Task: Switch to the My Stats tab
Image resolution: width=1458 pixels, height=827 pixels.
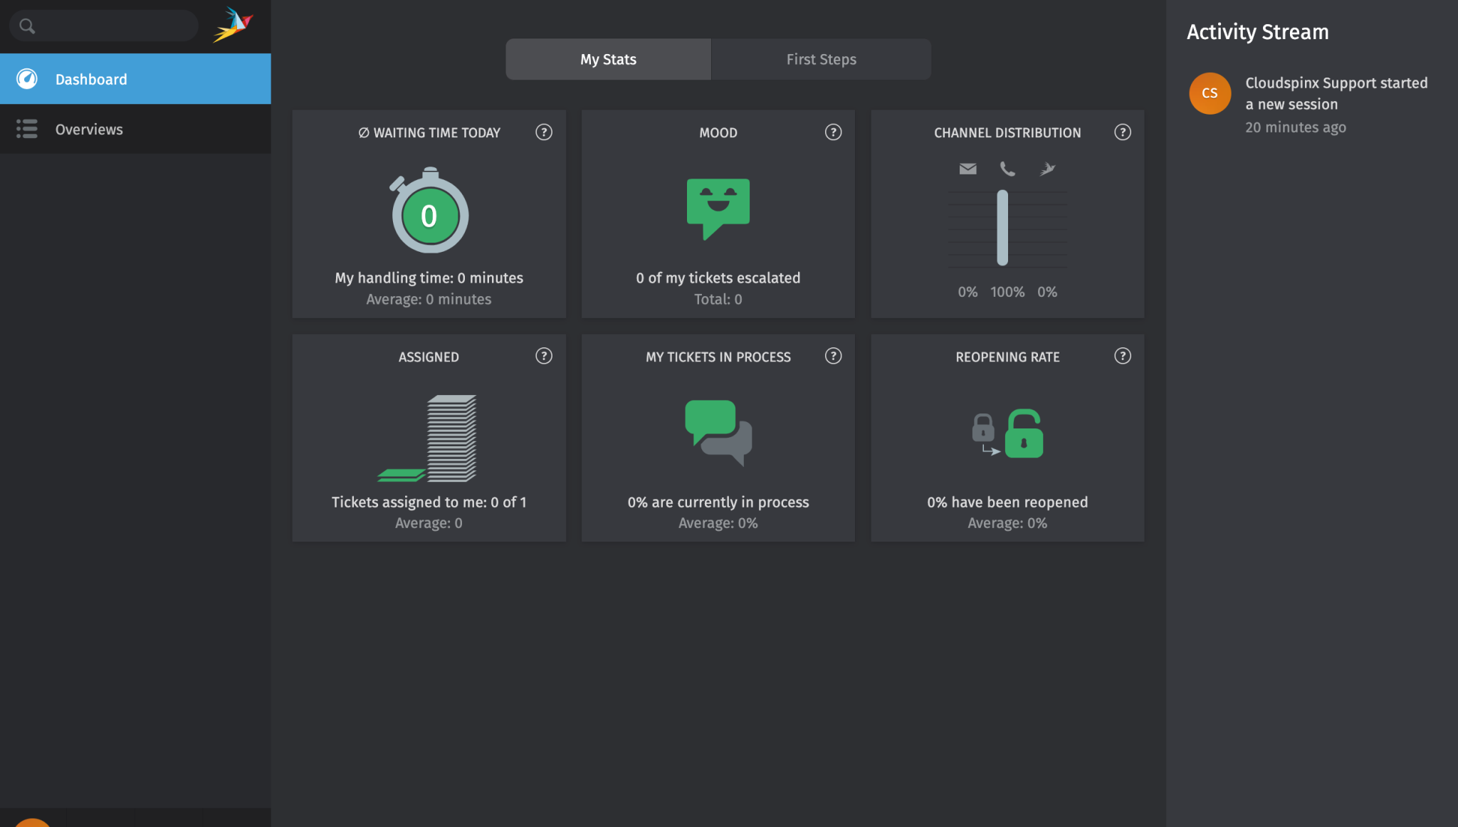Action: pos(607,59)
